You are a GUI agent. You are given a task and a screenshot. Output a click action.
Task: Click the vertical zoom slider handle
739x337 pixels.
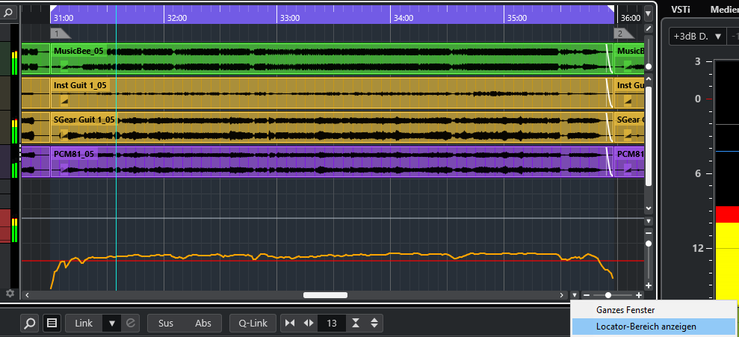pyautogui.click(x=649, y=244)
